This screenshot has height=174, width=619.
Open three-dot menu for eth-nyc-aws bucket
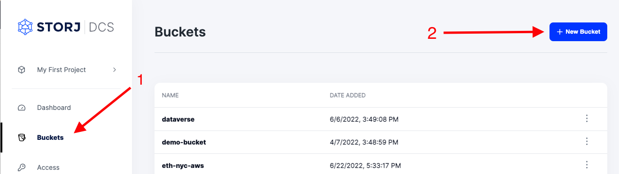(x=587, y=165)
